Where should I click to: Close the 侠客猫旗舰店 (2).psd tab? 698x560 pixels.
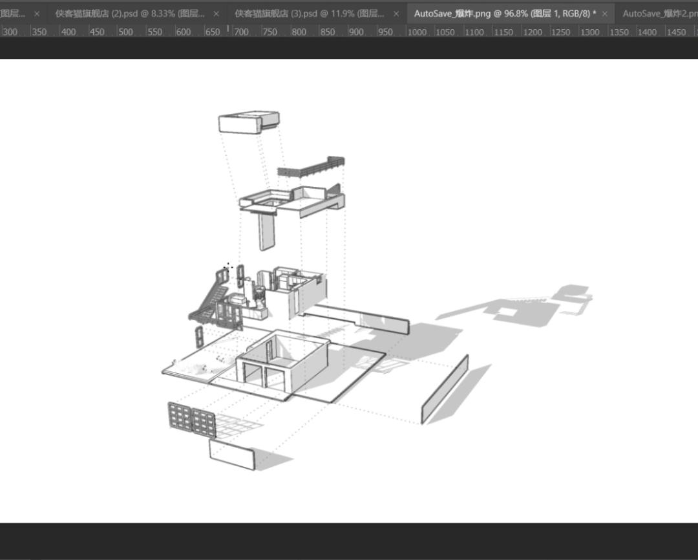point(216,14)
